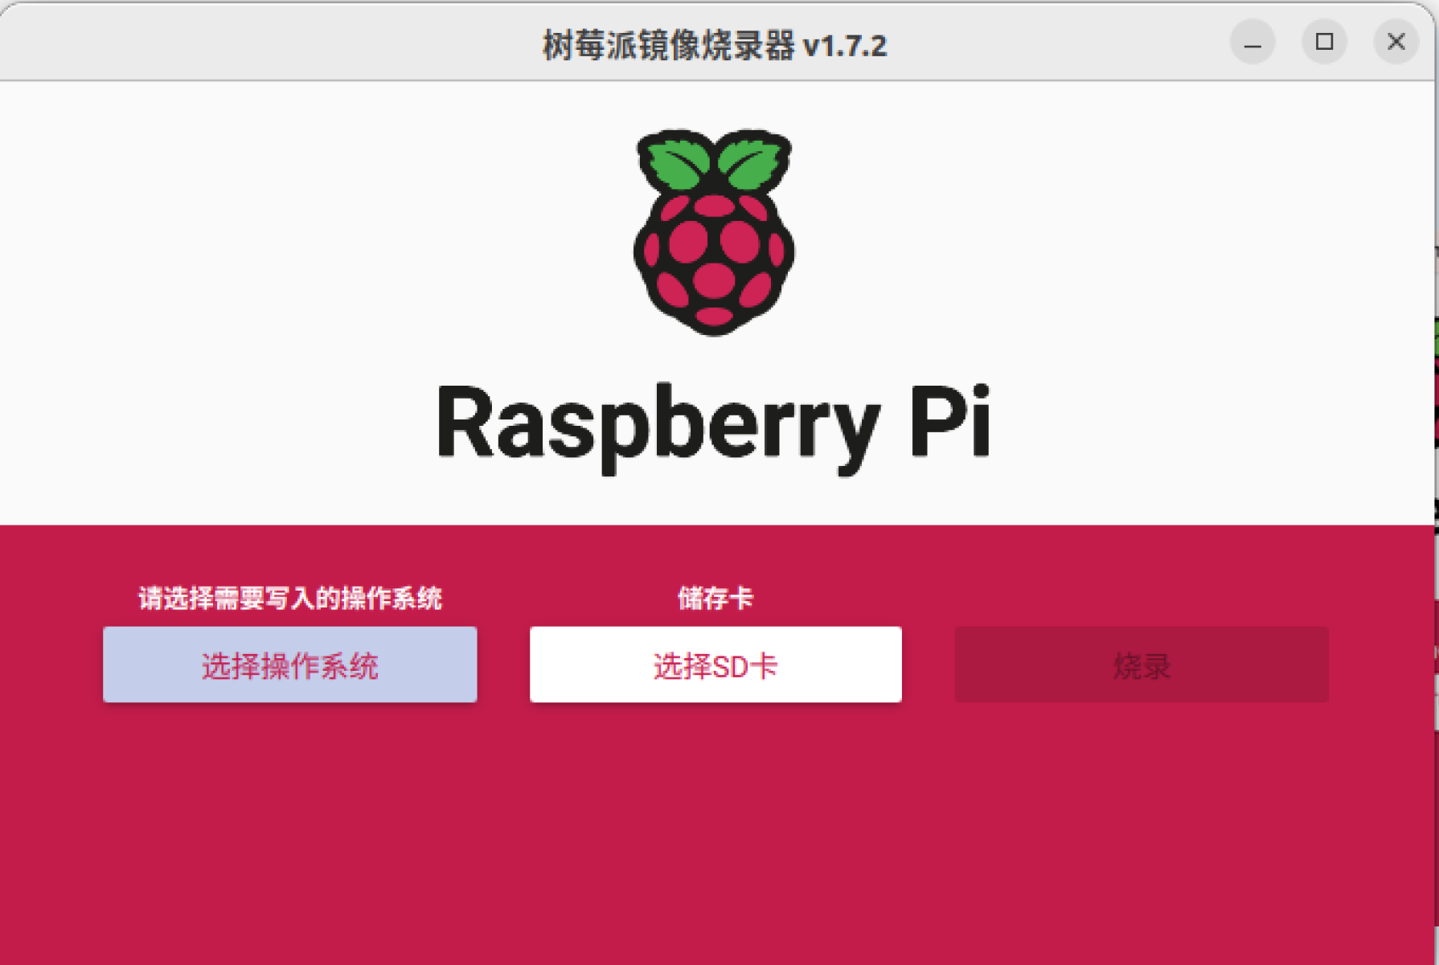Click the 储存卡 storage card label
The height and width of the screenshot is (965, 1439).
(714, 598)
